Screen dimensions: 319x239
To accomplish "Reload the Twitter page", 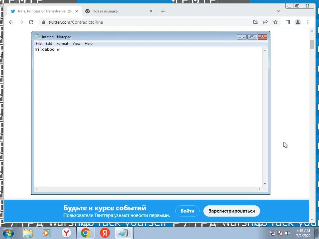I will click(31, 22).
